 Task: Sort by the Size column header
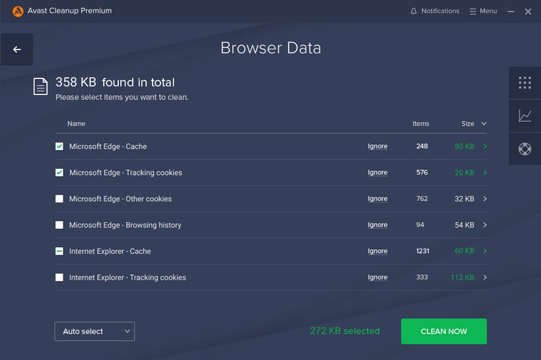pyautogui.click(x=468, y=124)
